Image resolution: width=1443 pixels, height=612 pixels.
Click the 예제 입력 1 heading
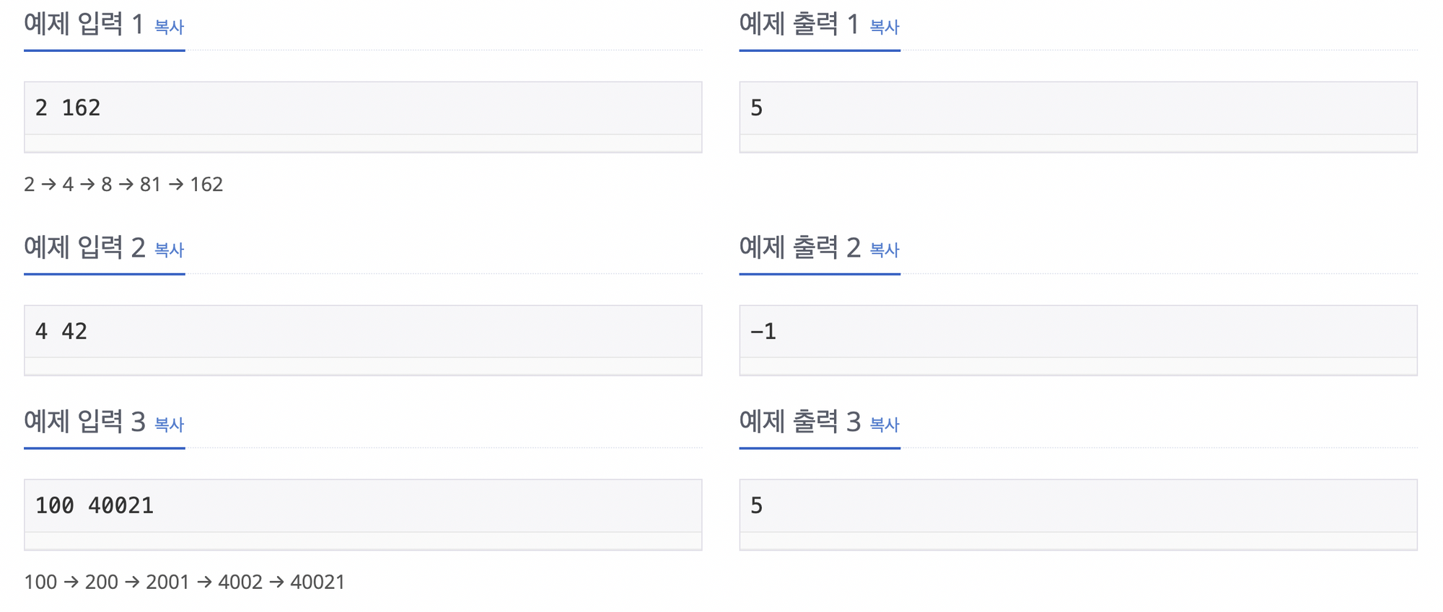[x=84, y=25]
